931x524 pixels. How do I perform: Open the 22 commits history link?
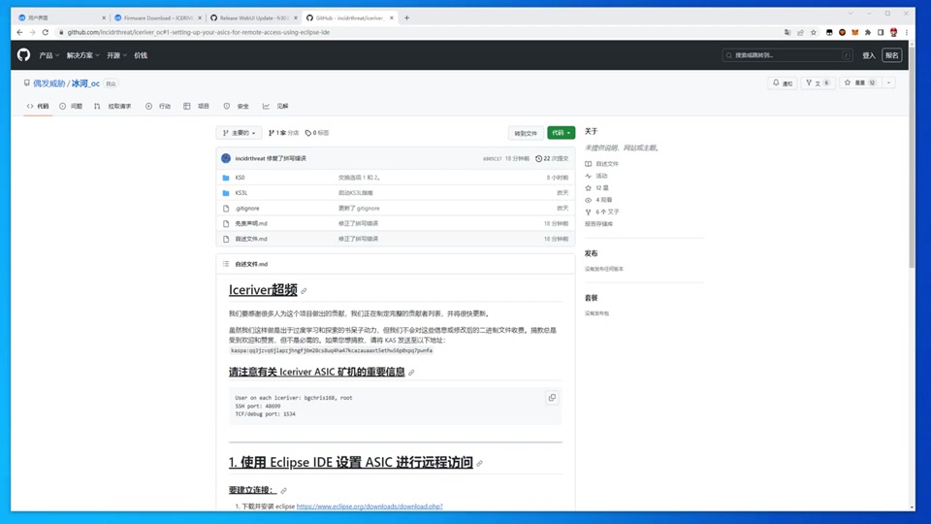click(552, 158)
